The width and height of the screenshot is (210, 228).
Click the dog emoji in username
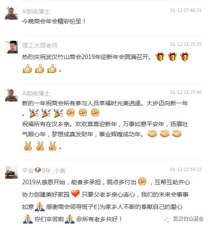click(38, 170)
